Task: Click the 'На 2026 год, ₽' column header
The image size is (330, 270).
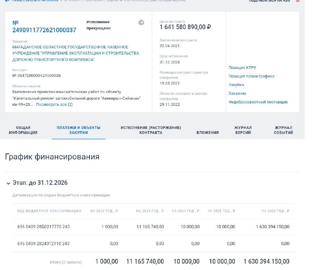Action: tap(276, 211)
